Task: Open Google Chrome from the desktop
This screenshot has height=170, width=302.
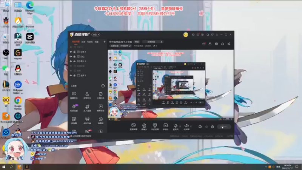Action: [x=18, y=103]
